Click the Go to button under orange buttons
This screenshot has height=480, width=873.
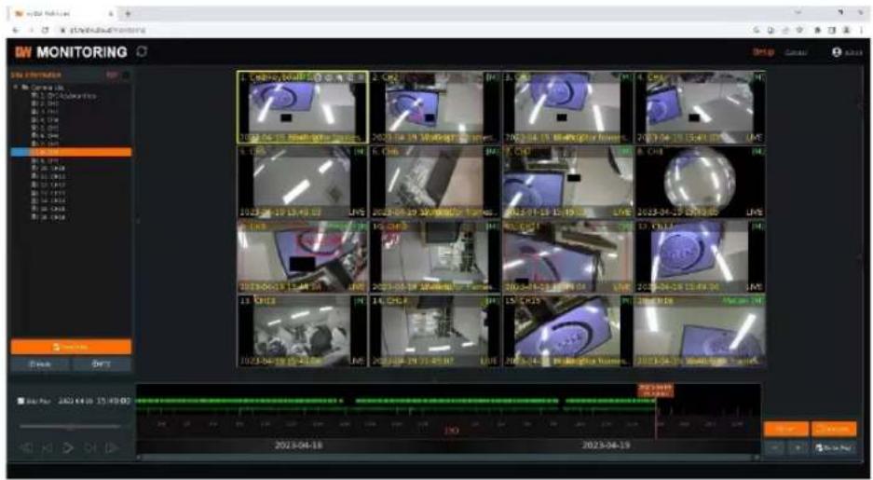(x=834, y=447)
